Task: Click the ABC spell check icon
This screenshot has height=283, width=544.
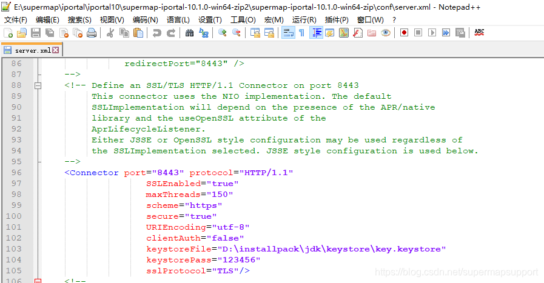Action: [x=479, y=33]
